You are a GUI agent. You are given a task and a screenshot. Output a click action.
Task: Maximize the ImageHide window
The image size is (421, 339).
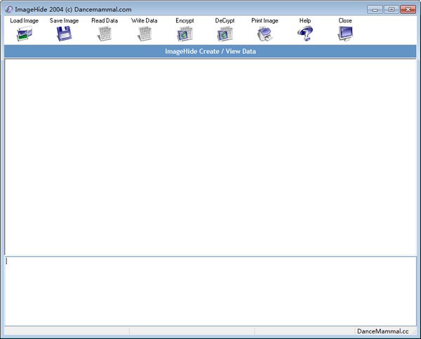coord(391,9)
